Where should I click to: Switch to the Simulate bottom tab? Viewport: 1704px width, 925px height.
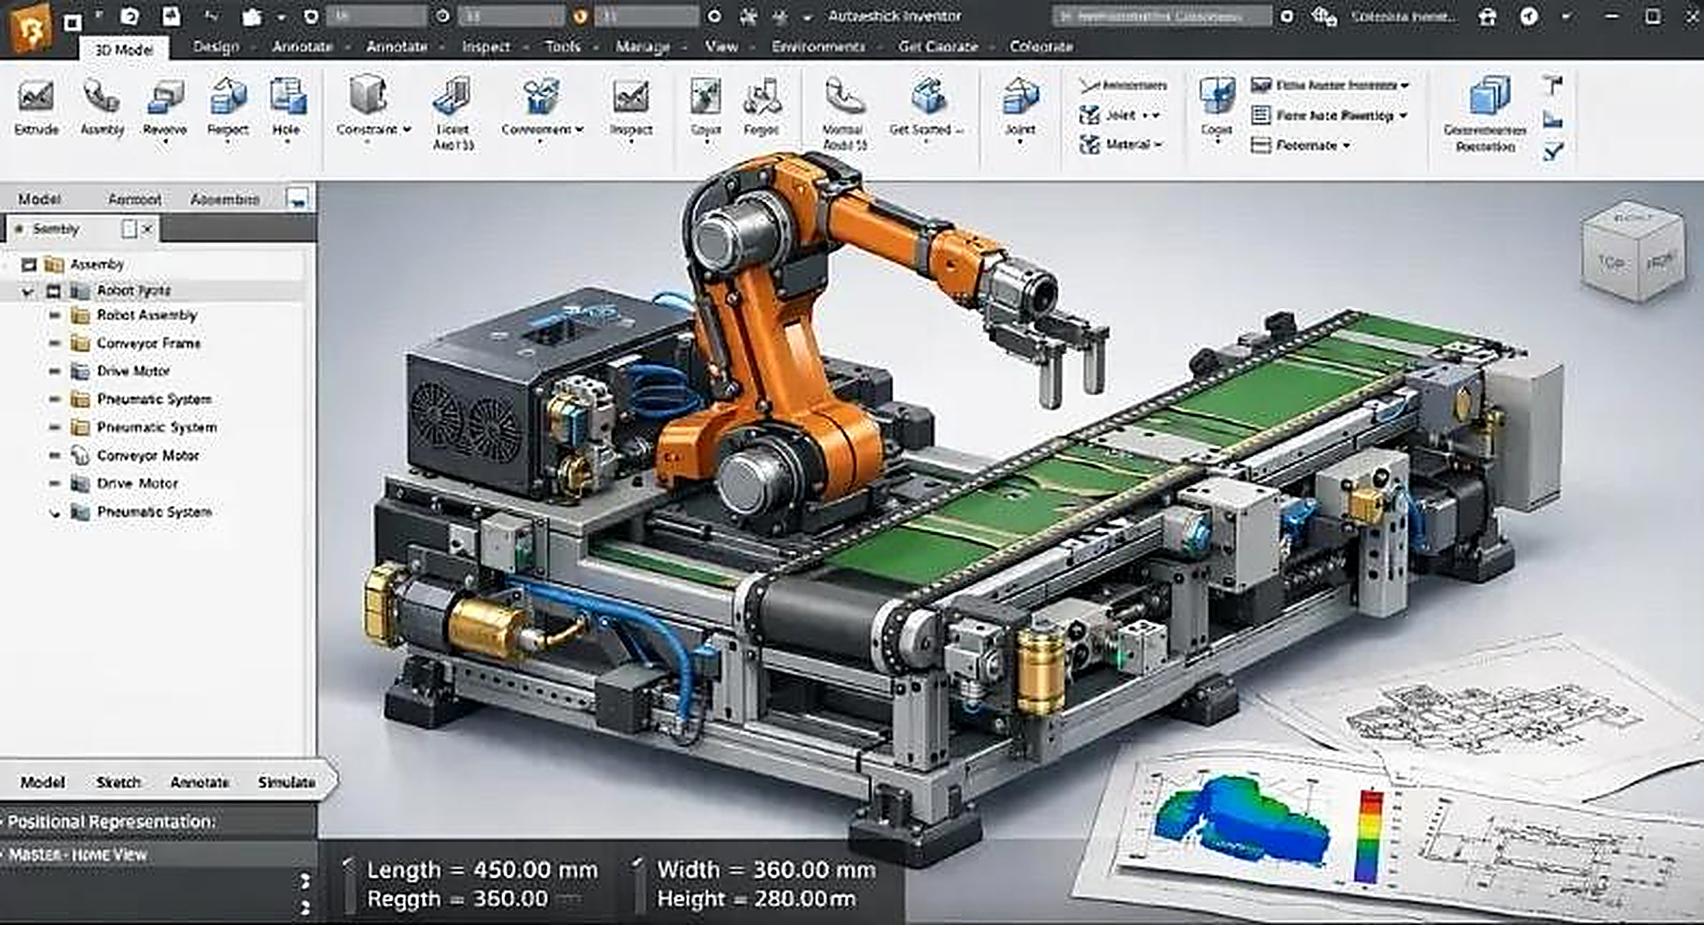[286, 782]
